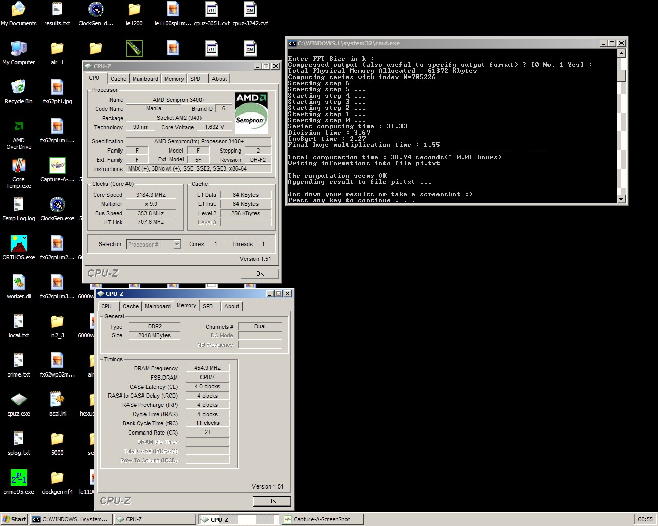
Task: Launch the ClockGen_d... desktop icon
Action: tap(96, 14)
